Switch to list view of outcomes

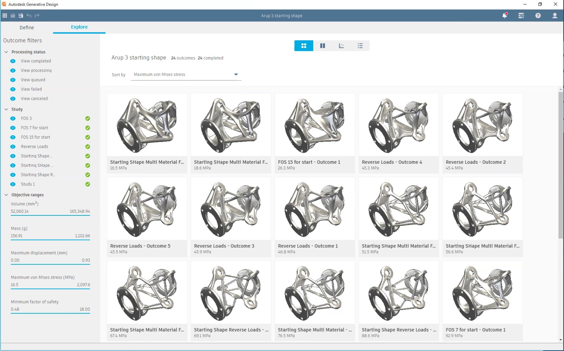(360, 46)
